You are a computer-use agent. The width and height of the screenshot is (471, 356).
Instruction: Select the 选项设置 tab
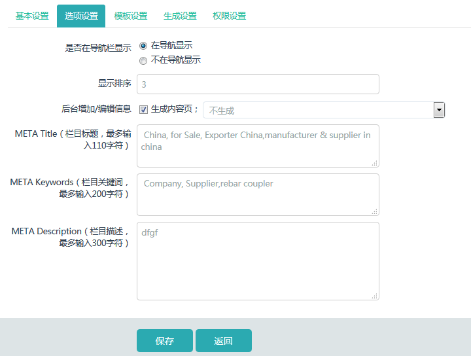(81, 16)
